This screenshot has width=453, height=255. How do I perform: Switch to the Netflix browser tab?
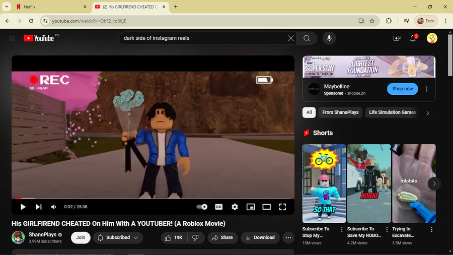tap(51, 7)
